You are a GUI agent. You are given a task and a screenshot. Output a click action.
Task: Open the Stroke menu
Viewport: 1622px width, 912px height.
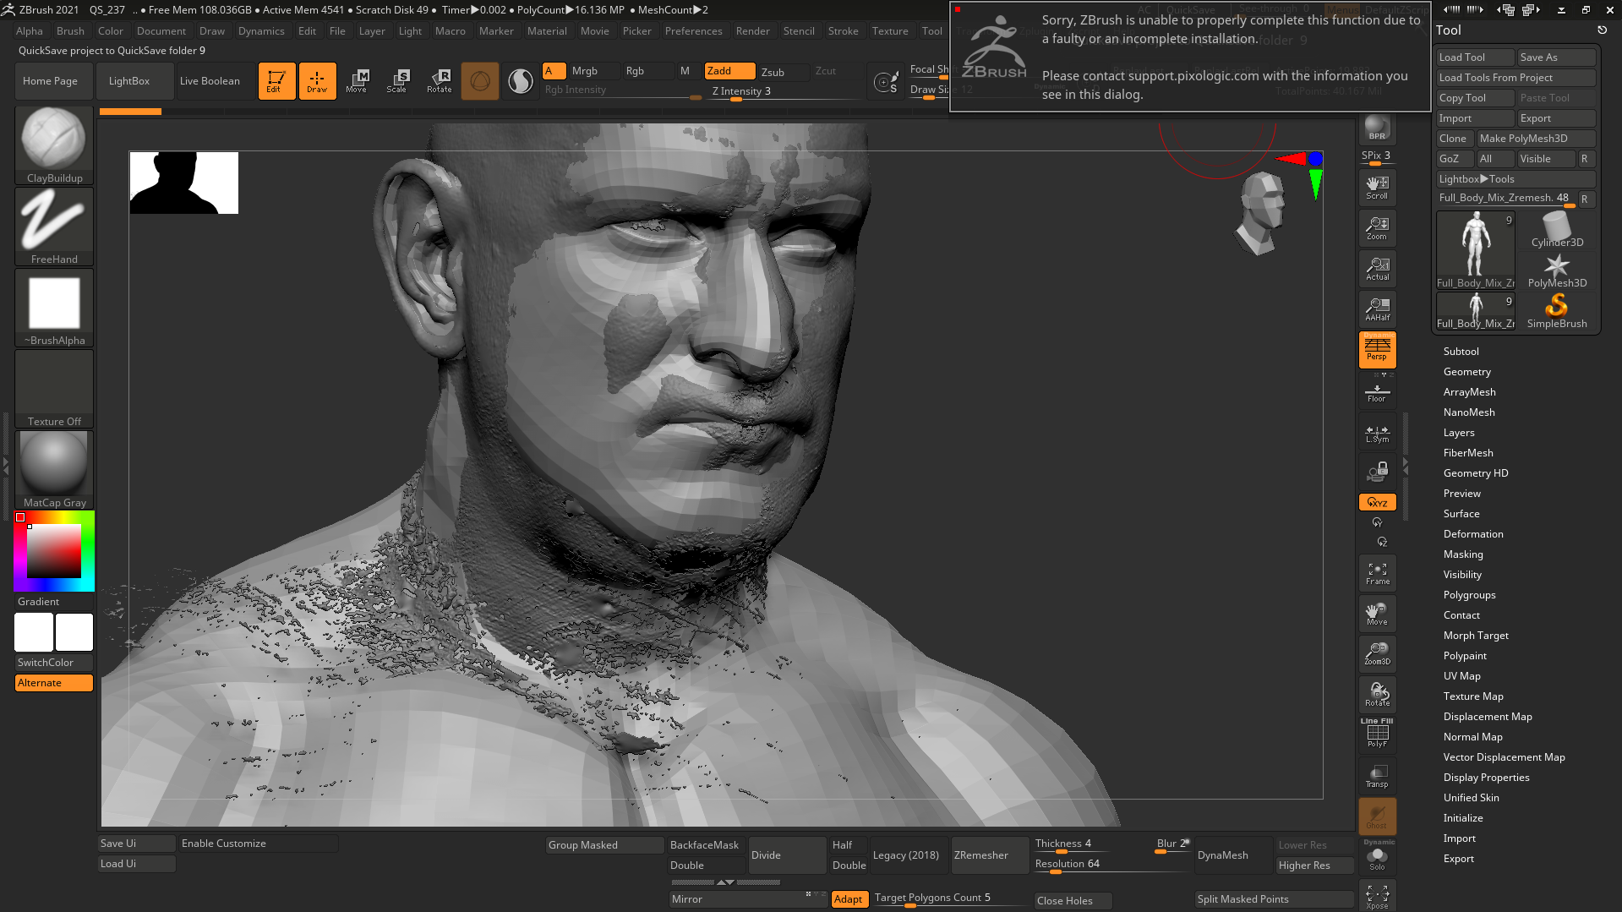point(843,31)
